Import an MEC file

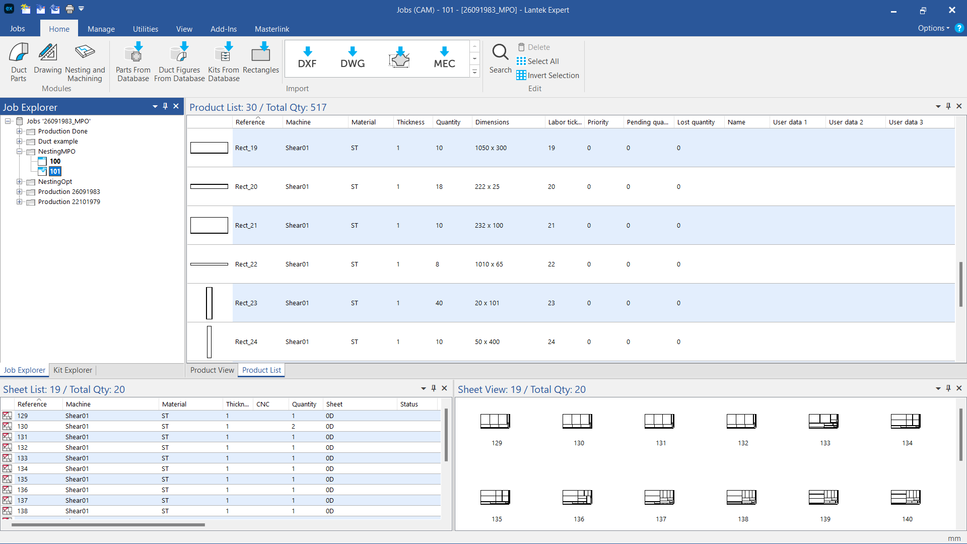[444, 58]
